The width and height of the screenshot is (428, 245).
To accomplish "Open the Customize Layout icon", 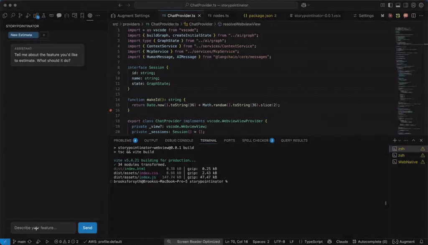I will 383,5.
